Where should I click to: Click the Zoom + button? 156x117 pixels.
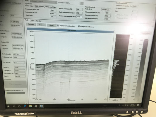tap(41, 25)
